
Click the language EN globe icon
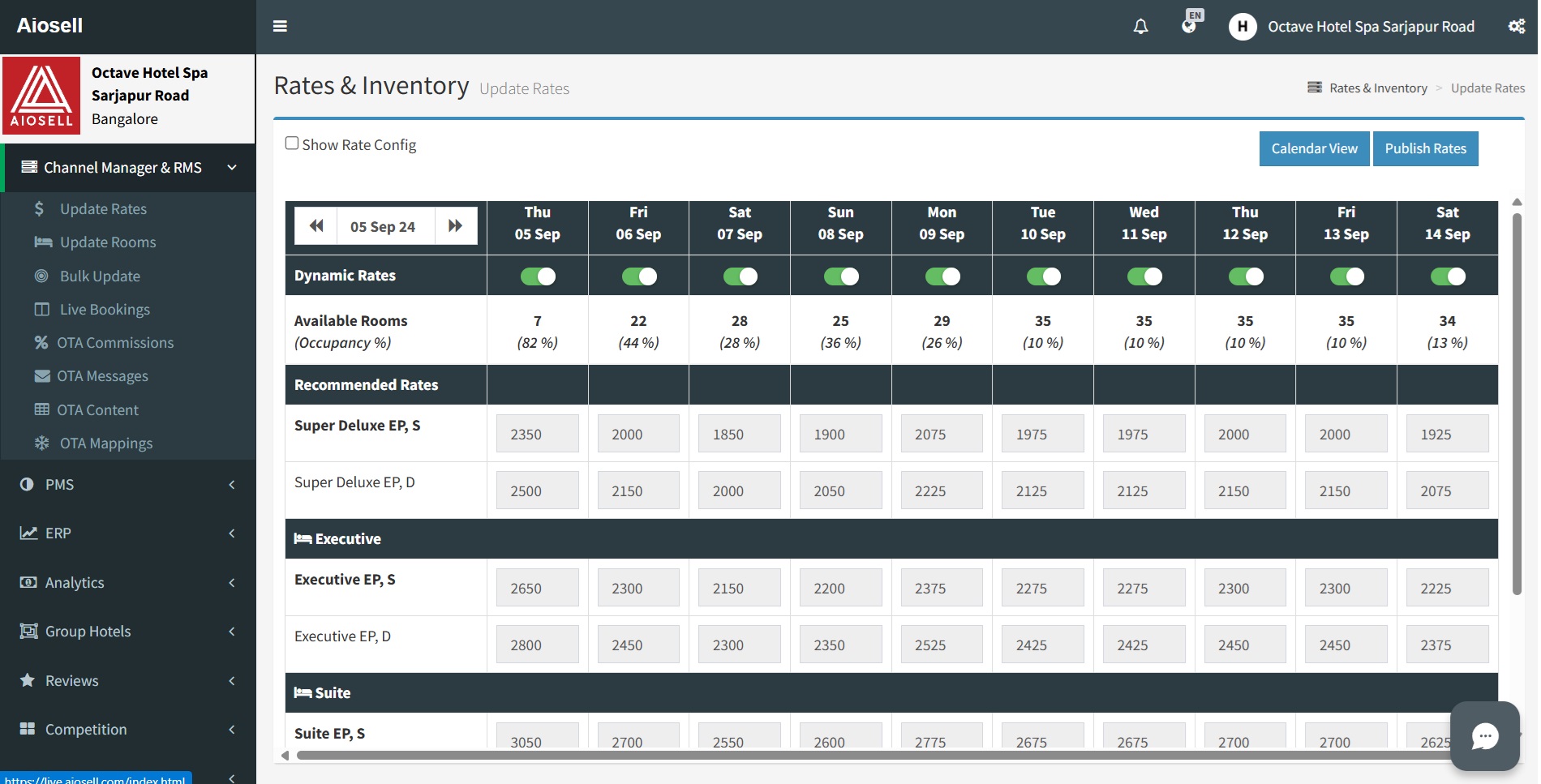(x=1190, y=24)
